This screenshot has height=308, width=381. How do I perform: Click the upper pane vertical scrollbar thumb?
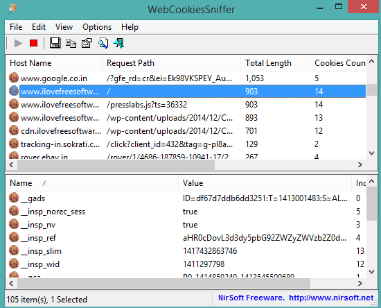tap(371, 89)
